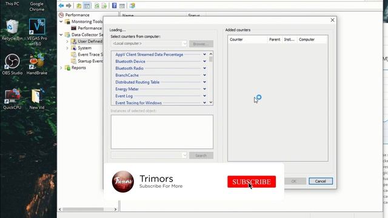388x218 pixels.
Task: Toggle the Show/Hide Console Tree icon
Action: coord(87,5)
